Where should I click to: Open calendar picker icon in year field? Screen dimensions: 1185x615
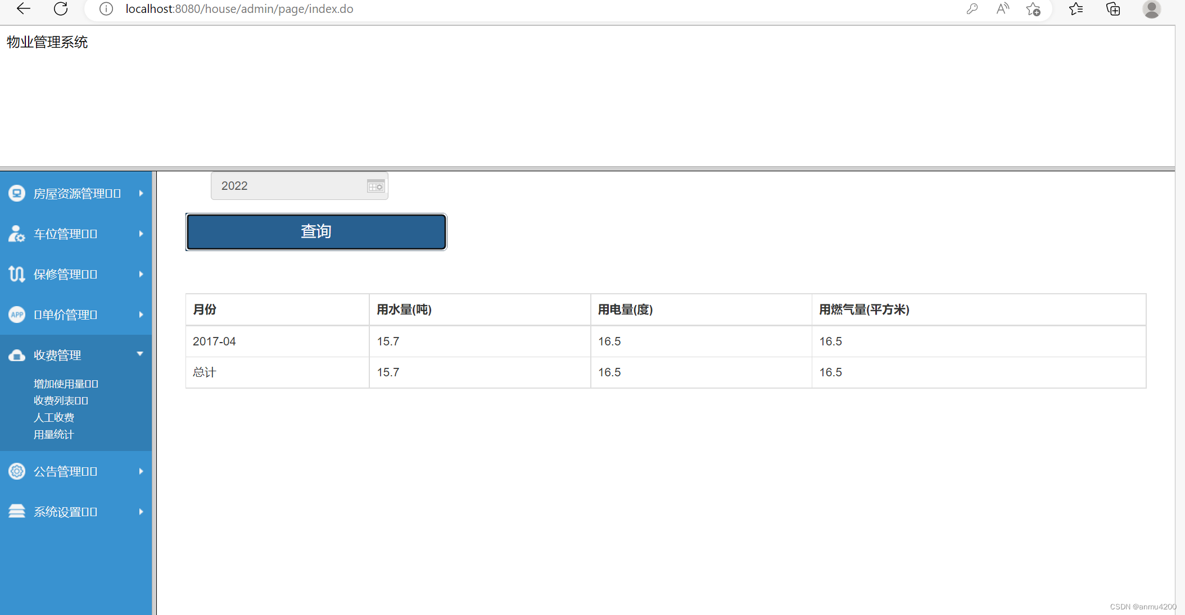376,186
